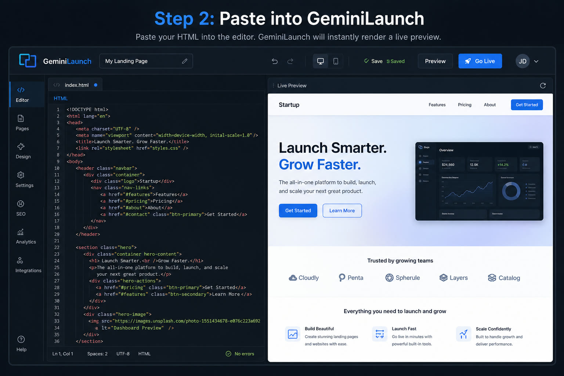Click the Live Preview panel drag handle
This screenshot has width=564, height=376.
point(273,86)
